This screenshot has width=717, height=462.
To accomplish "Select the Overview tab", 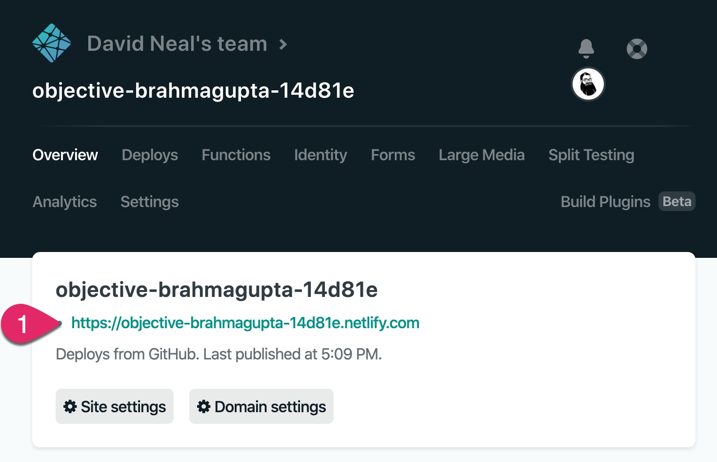I will pyautogui.click(x=65, y=155).
